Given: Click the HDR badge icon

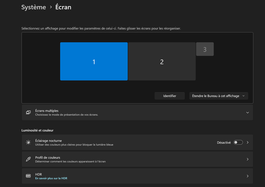Looking at the screenshot, I should pyautogui.click(x=29, y=176).
